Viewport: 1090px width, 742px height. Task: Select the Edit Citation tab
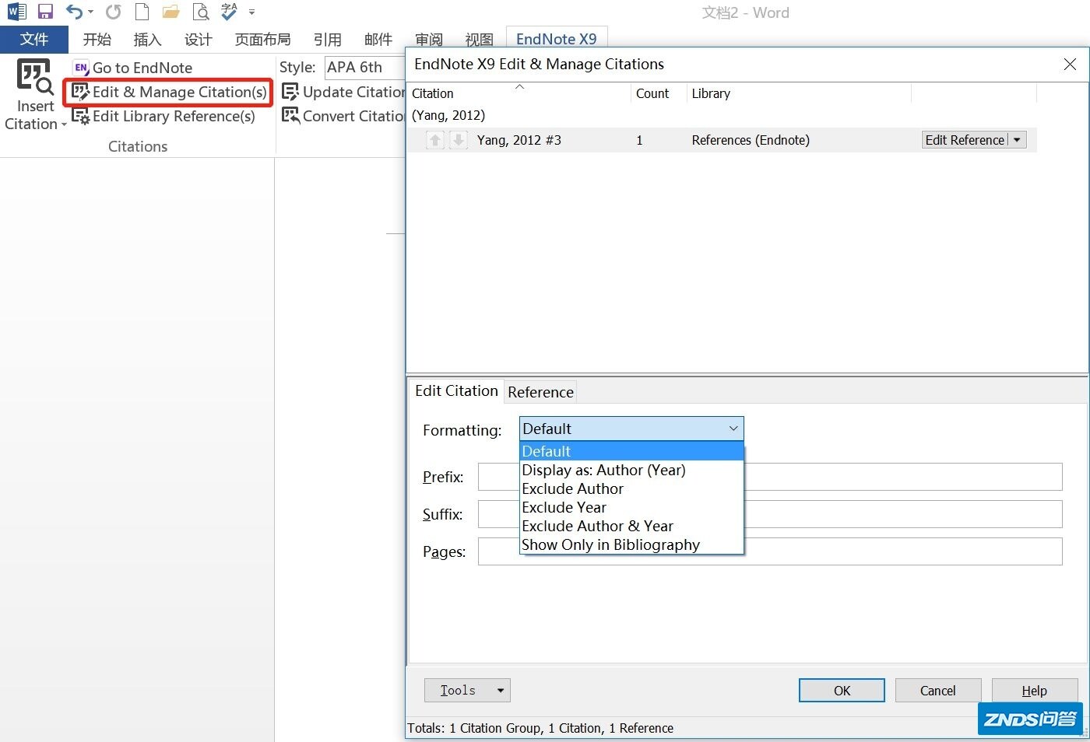[456, 390]
